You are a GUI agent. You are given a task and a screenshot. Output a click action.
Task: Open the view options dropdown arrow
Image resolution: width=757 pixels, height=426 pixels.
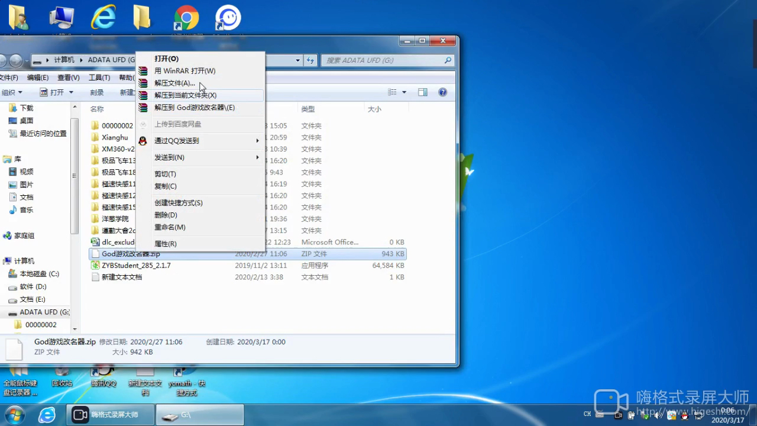pyautogui.click(x=405, y=92)
